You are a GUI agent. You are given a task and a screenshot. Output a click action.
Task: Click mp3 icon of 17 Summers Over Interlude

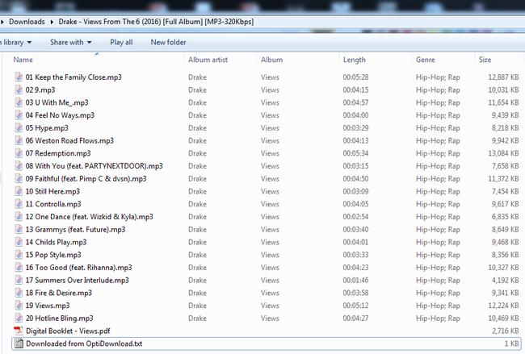click(x=19, y=280)
